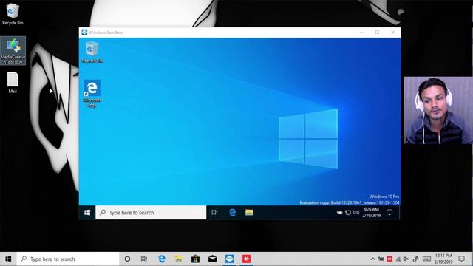The height and width of the screenshot is (266, 473).
Task: Open host Action Center notifications
Action: (x=461, y=259)
